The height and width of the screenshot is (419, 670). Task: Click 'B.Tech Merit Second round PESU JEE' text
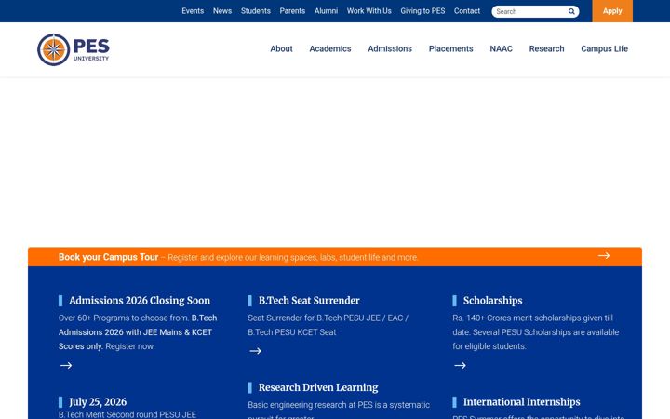[127, 414]
